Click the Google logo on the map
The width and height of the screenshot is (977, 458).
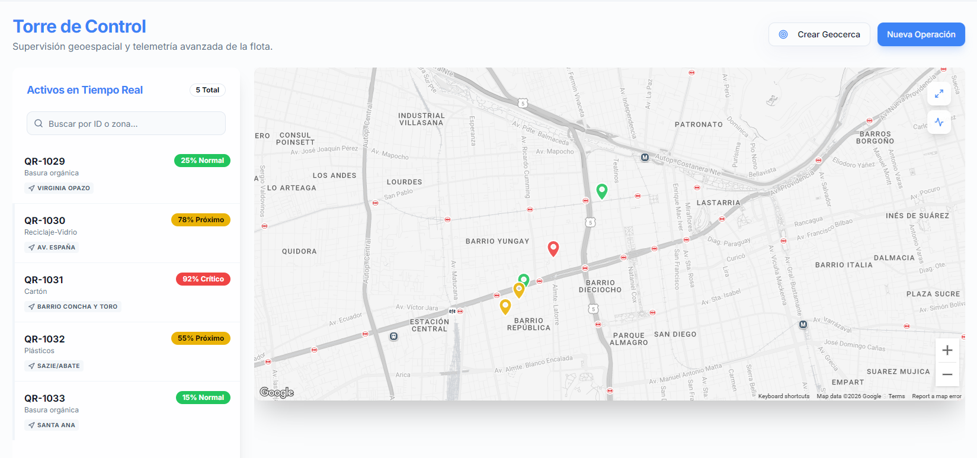pyautogui.click(x=277, y=392)
